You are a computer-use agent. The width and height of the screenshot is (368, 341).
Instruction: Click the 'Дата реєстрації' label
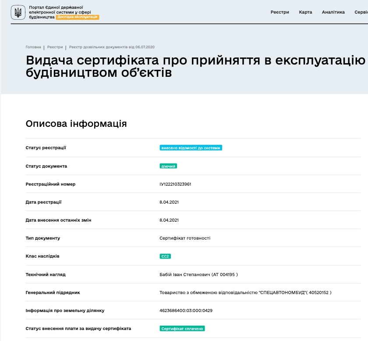tap(43, 202)
